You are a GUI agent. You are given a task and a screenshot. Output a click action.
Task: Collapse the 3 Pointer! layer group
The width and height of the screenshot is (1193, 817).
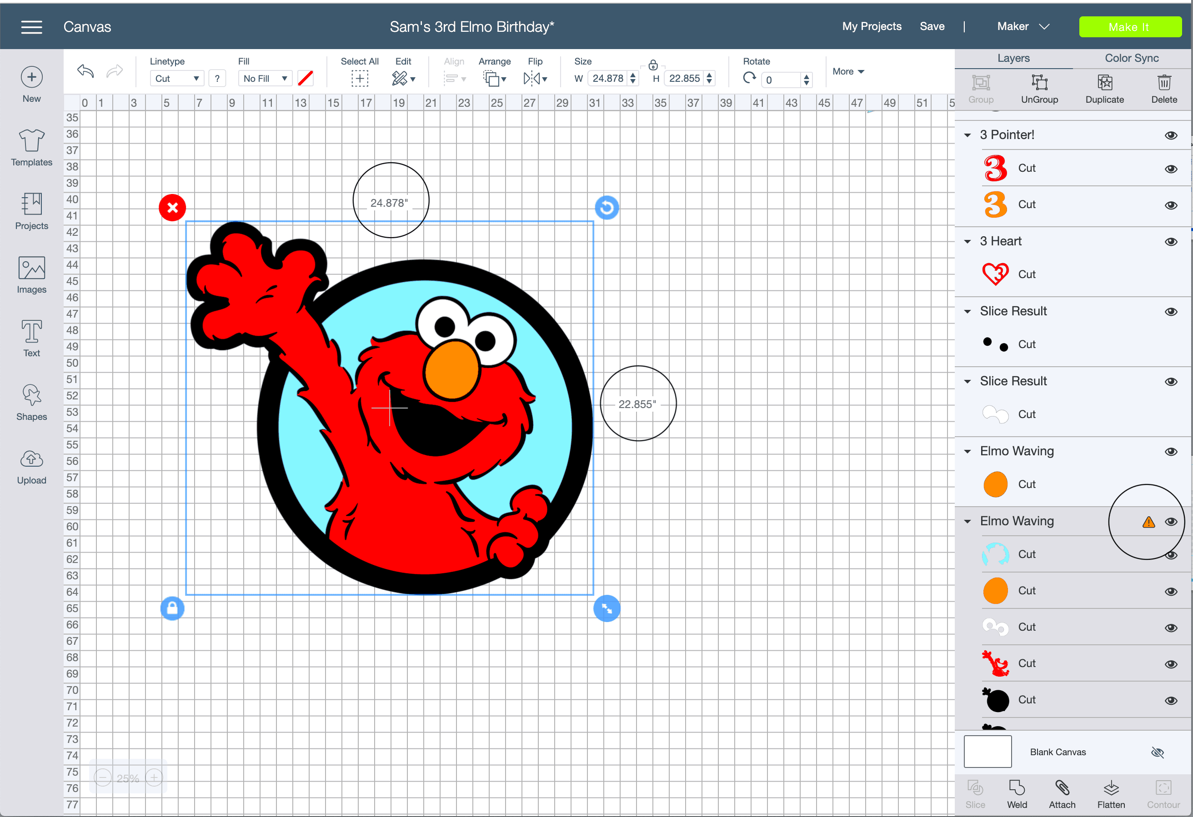(967, 135)
